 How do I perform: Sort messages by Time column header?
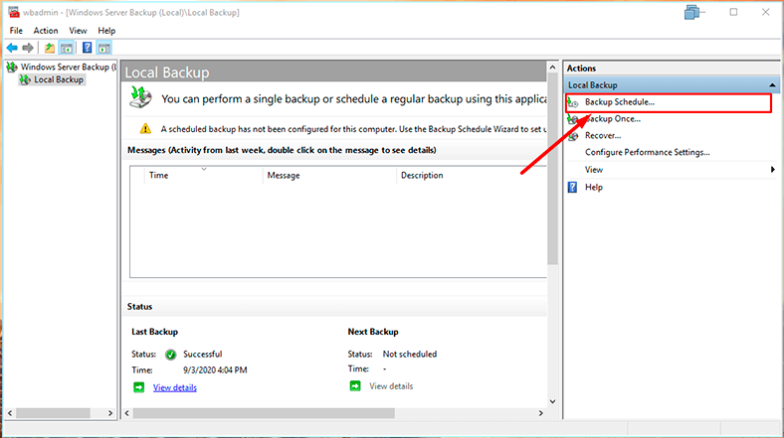point(204,175)
